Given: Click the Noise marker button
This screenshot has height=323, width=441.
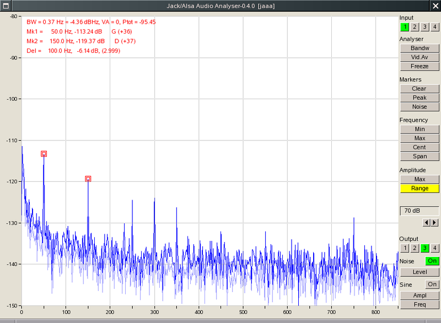Looking at the screenshot, I should tap(420, 106).
